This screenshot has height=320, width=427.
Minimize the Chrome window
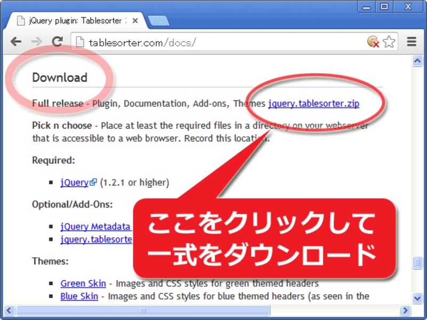(367, 7)
